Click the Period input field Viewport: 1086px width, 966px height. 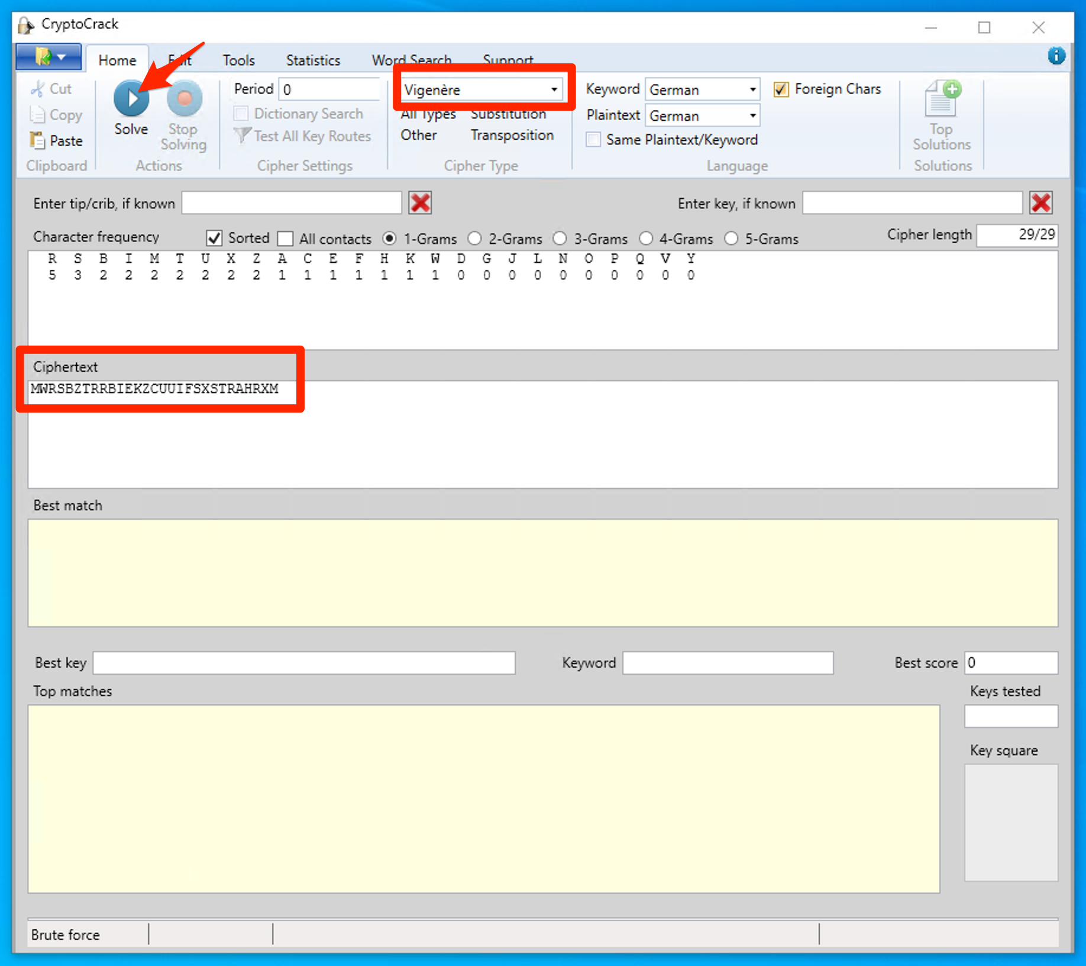coord(329,90)
